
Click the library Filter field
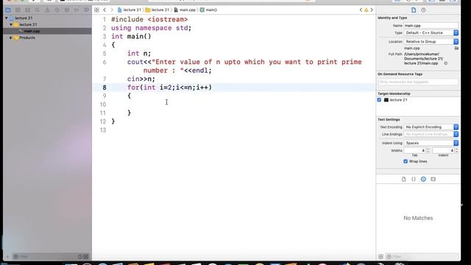(422, 257)
